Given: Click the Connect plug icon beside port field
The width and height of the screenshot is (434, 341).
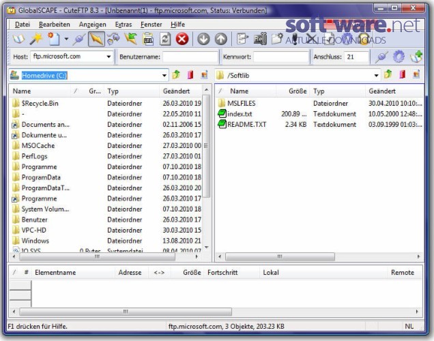Looking at the screenshot, I should (381, 57).
